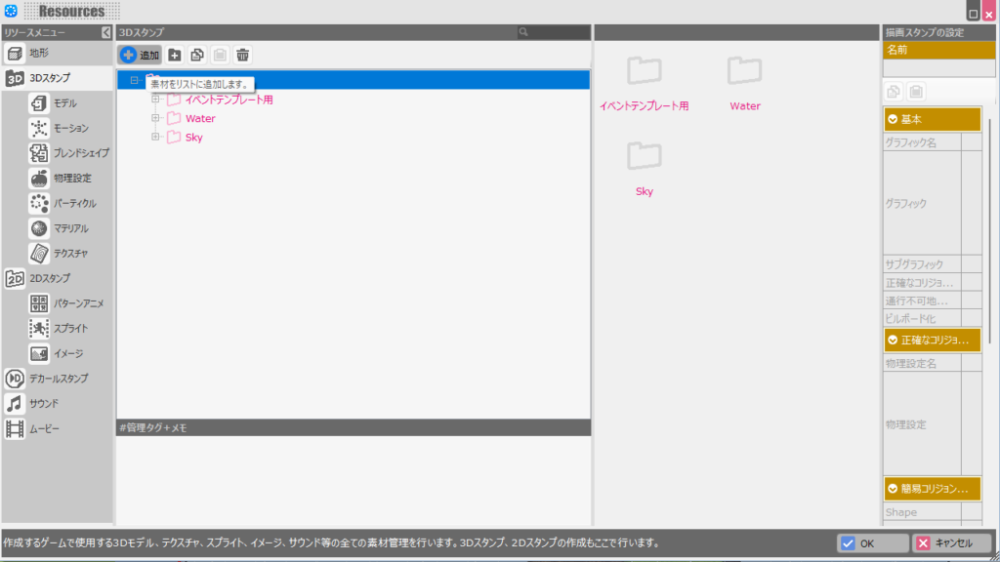1000x562 pixels.
Task: Open the マテリアル resource category
Action: pyautogui.click(x=70, y=228)
